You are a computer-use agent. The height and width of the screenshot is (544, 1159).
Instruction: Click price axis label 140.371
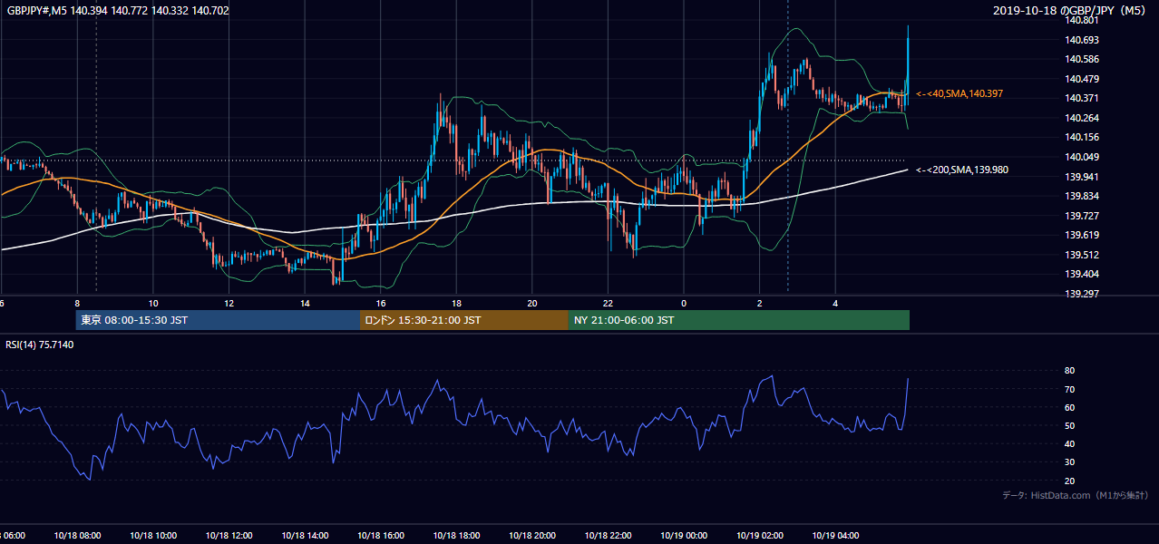(1083, 98)
